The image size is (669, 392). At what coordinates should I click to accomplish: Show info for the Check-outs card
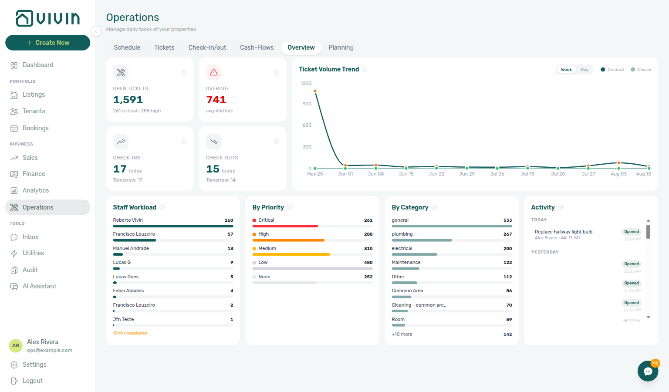pos(277,142)
